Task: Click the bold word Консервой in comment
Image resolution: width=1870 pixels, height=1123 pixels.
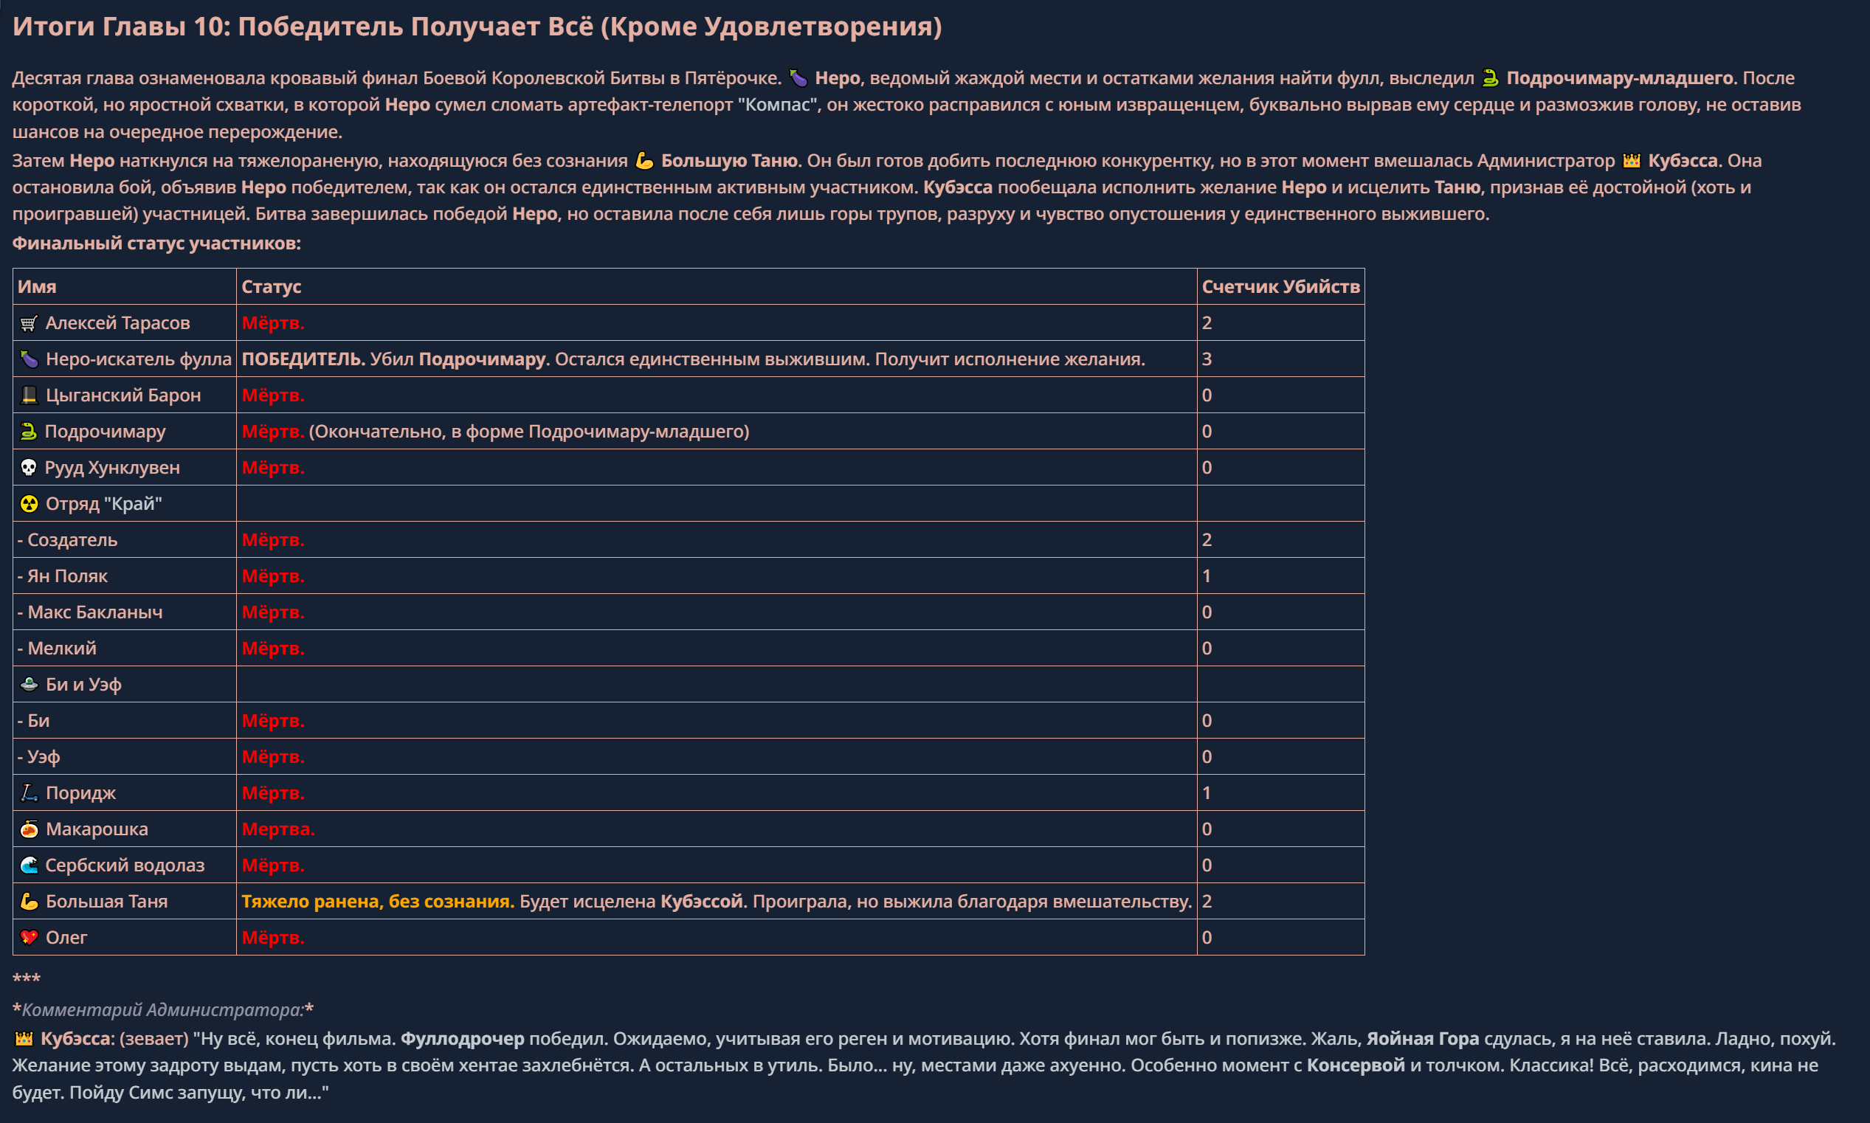Action: click(1356, 1065)
